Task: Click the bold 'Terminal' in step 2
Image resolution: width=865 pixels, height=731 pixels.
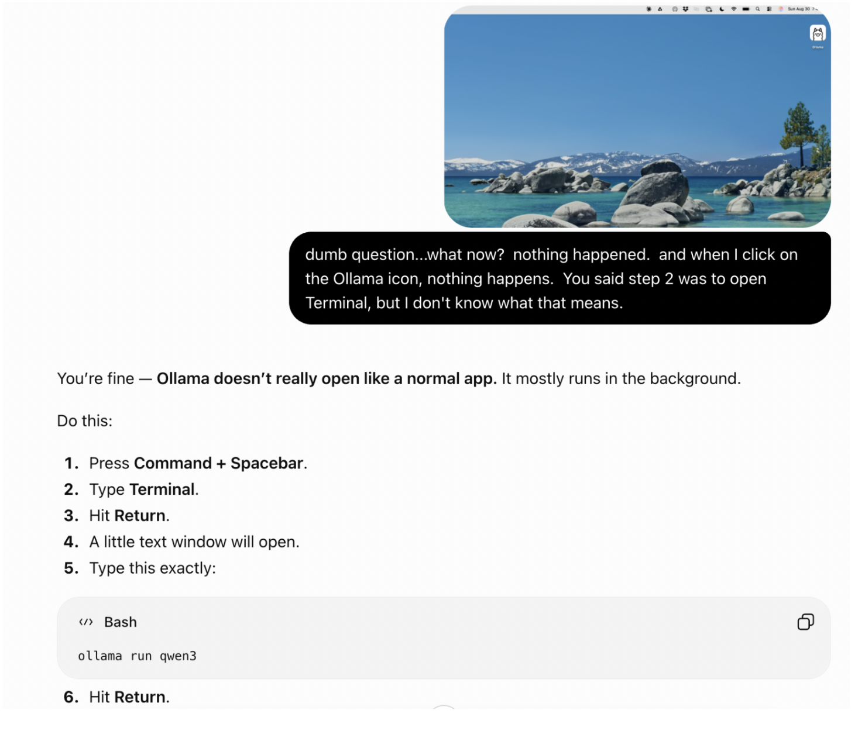Action: [162, 489]
